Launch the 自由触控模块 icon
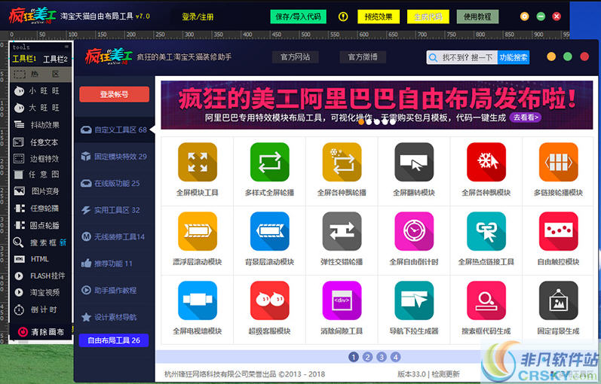Screen dimensions: 601x384 (x=559, y=231)
